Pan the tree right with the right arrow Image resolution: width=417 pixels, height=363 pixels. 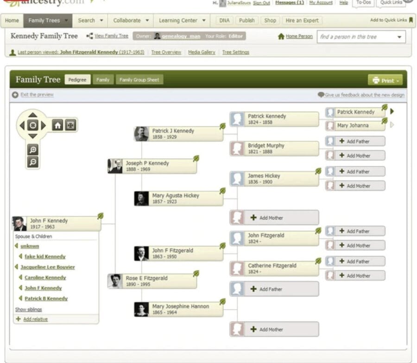click(44, 125)
